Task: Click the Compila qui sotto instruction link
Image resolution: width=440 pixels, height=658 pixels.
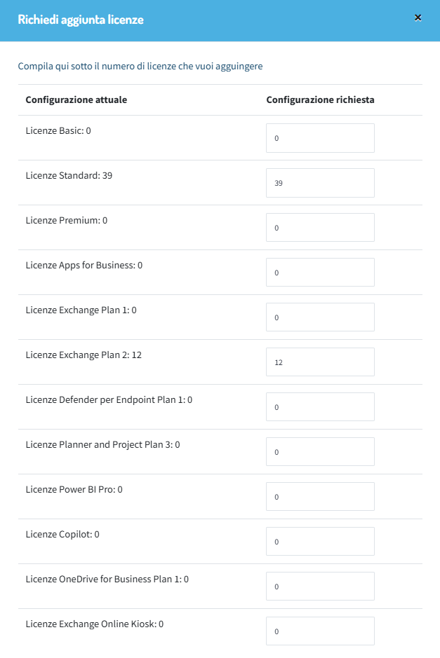Action: [140, 66]
